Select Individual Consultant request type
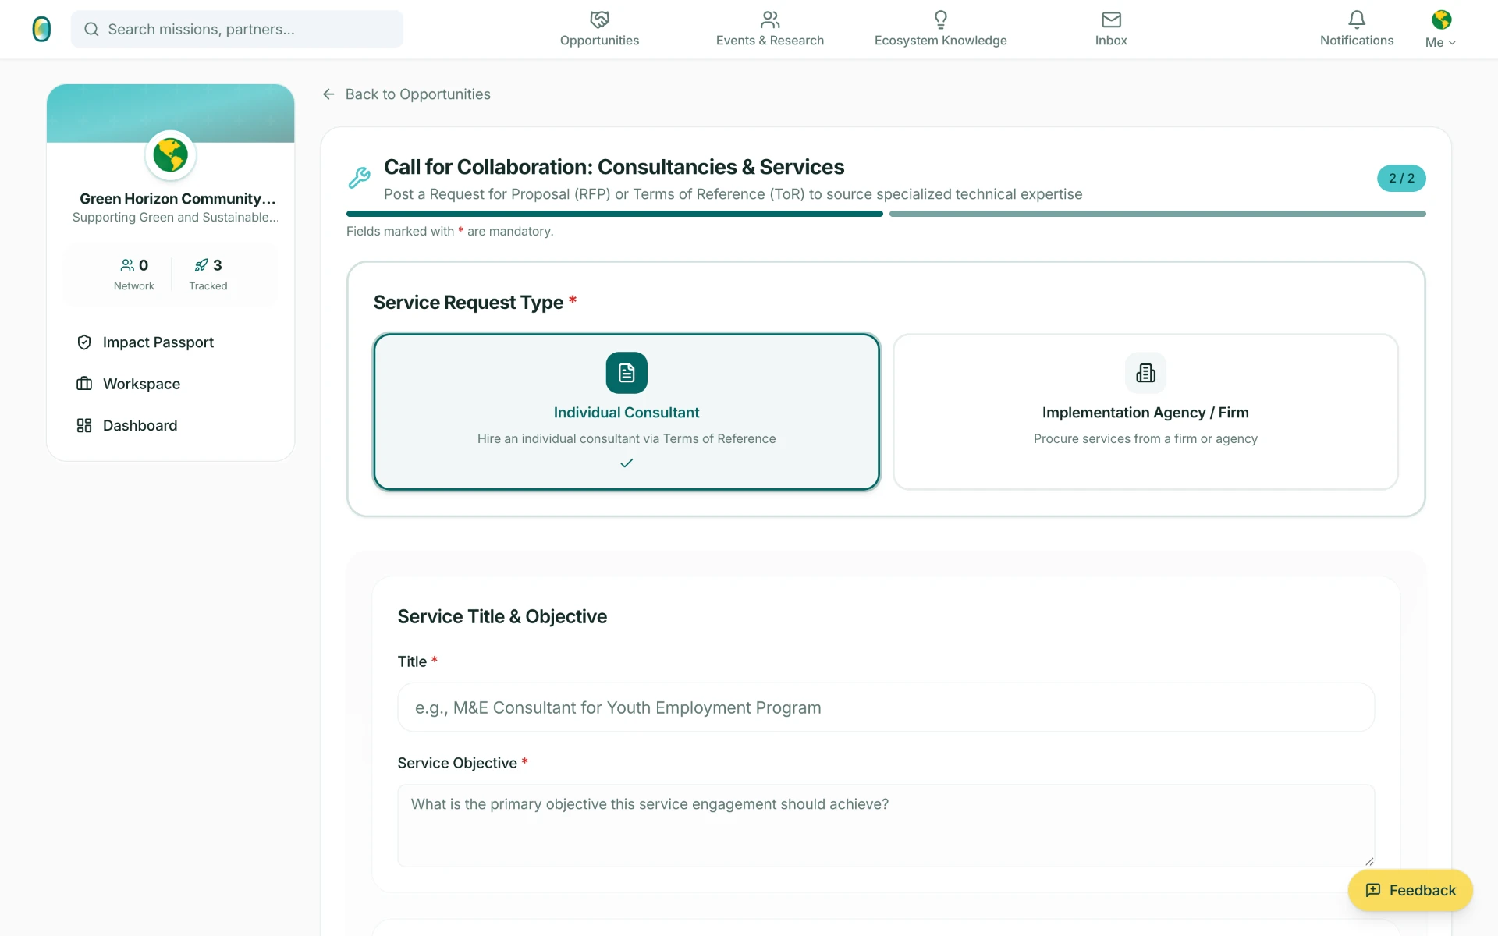1498x936 pixels. (627, 412)
